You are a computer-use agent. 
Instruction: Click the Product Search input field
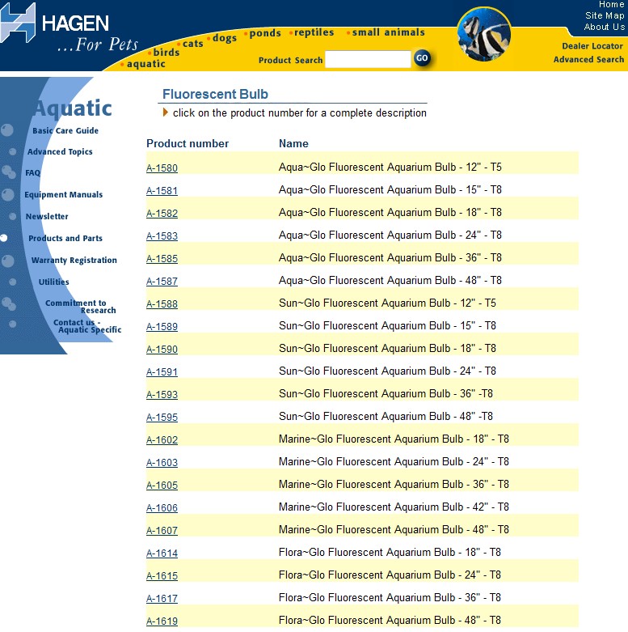coord(368,59)
